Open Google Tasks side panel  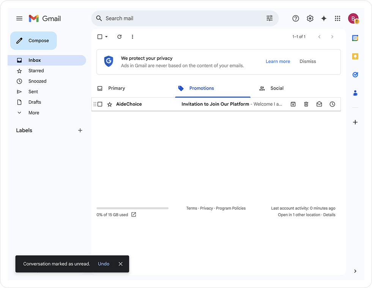(x=355, y=74)
